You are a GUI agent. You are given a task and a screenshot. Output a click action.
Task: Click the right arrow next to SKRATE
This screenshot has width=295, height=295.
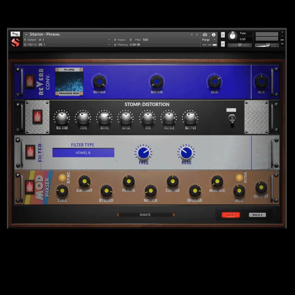173,215
